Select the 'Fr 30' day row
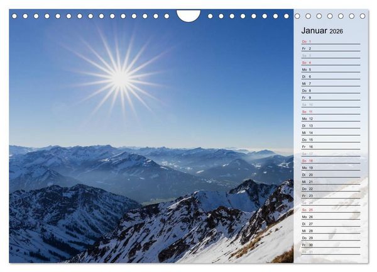Image resolution: width=377 pixels, height=272 pixels. [x=331, y=245]
